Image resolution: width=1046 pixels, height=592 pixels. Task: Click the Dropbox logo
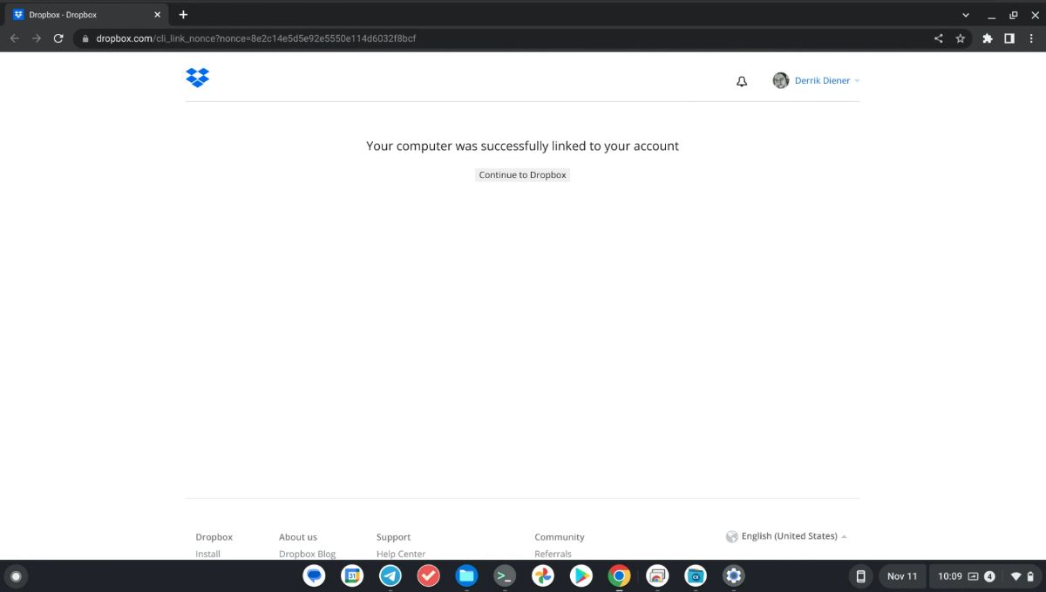point(197,78)
